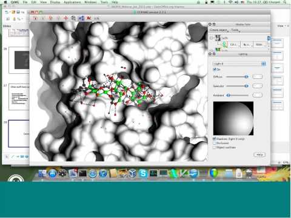Click the Ambient value field
The image size is (291, 218).
(258, 95)
